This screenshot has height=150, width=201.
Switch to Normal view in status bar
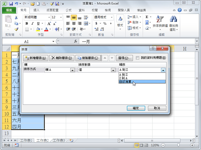[x=137, y=145]
